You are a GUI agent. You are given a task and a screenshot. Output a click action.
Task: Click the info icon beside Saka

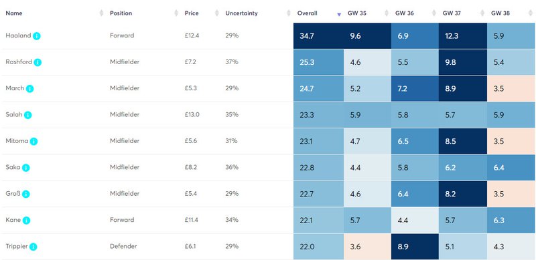[x=26, y=168]
